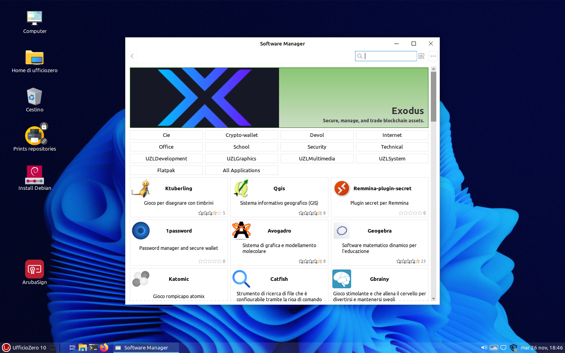Launch Firefox from the taskbar
565x353 pixels.
click(x=104, y=348)
